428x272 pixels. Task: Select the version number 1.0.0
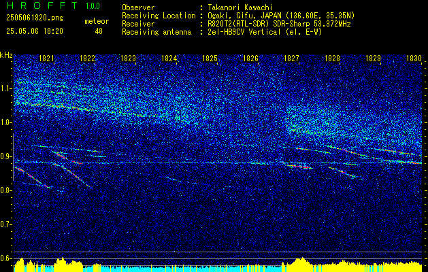click(x=93, y=6)
